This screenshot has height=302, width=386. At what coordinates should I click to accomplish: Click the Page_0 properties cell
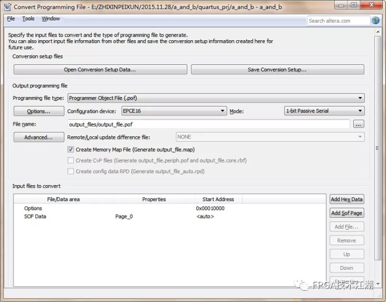coord(124,217)
